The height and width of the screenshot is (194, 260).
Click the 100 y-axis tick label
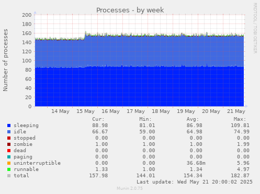pyautogui.click(x=27, y=61)
